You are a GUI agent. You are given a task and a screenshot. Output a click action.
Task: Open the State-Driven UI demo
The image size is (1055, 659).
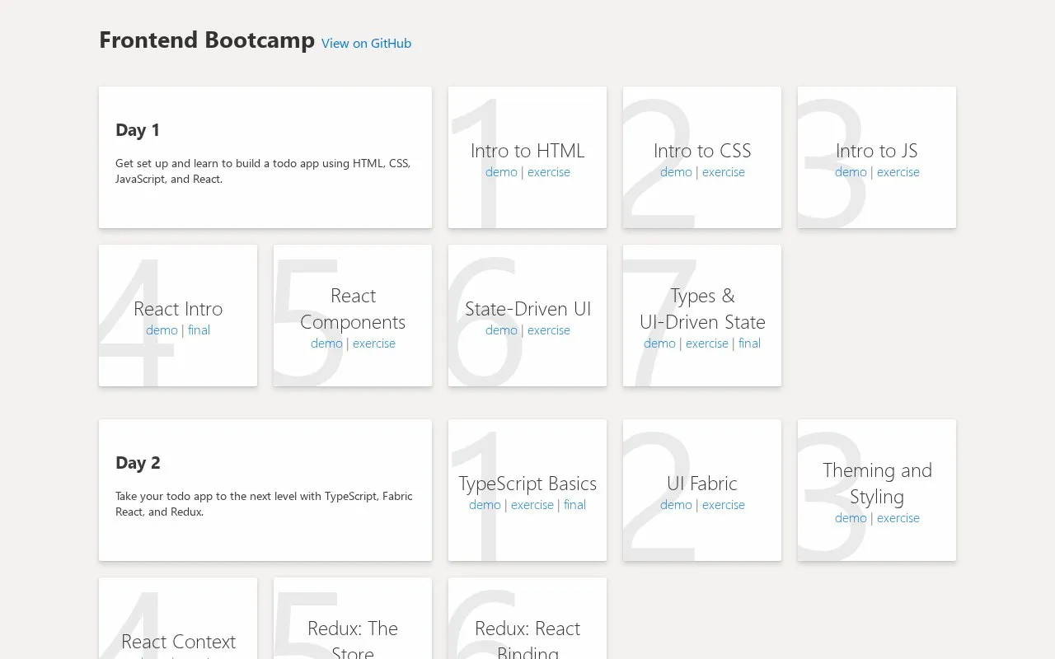tap(501, 330)
